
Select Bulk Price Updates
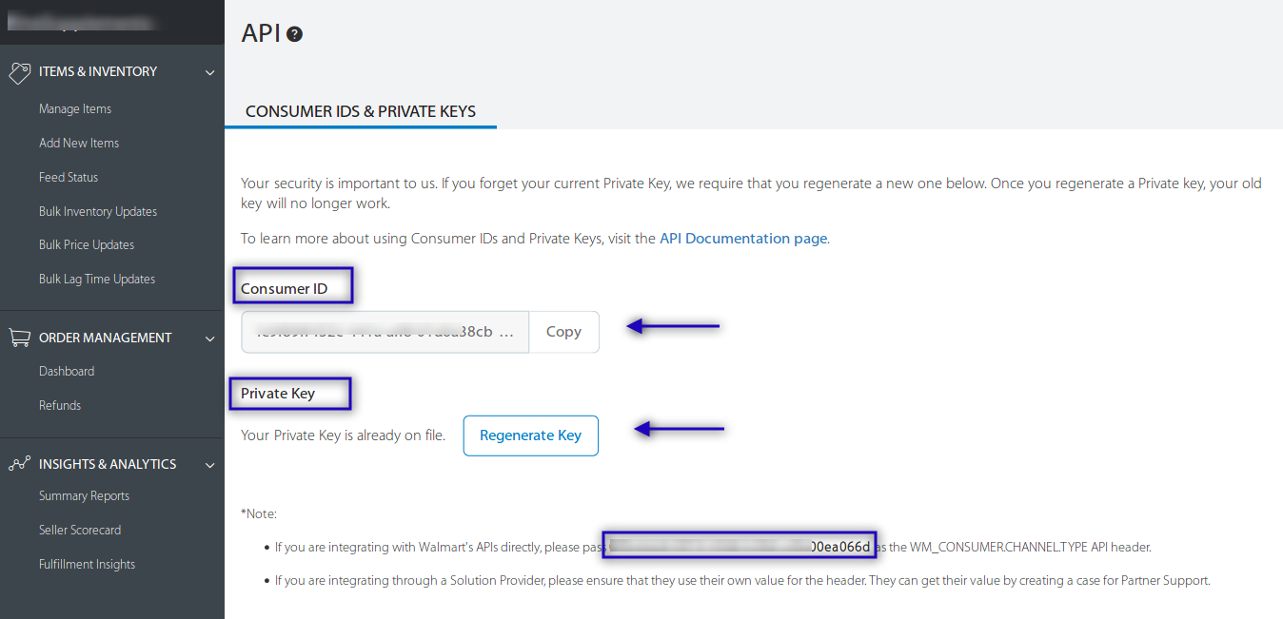(x=87, y=245)
